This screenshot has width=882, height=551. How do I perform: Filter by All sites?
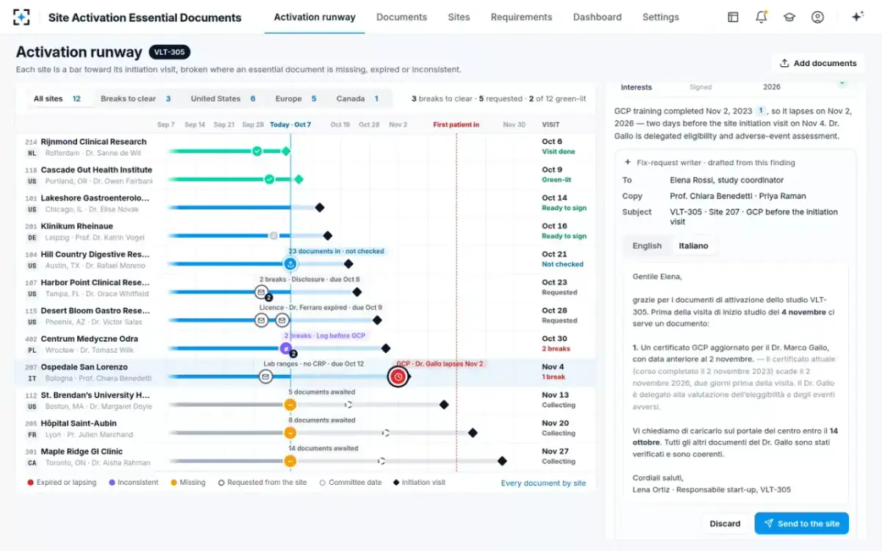tap(57, 98)
